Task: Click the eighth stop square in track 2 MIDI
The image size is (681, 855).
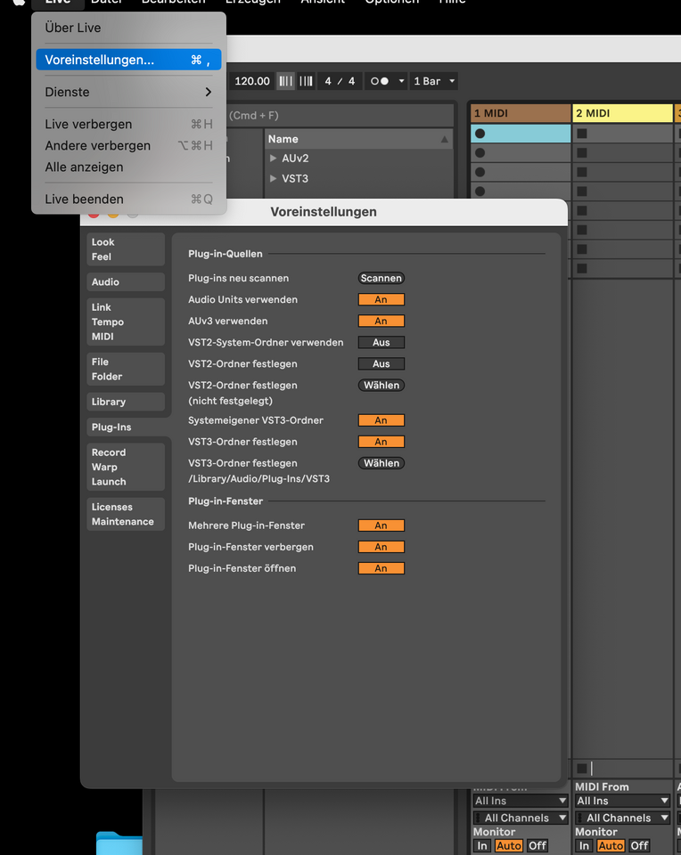Action: [x=582, y=268]
